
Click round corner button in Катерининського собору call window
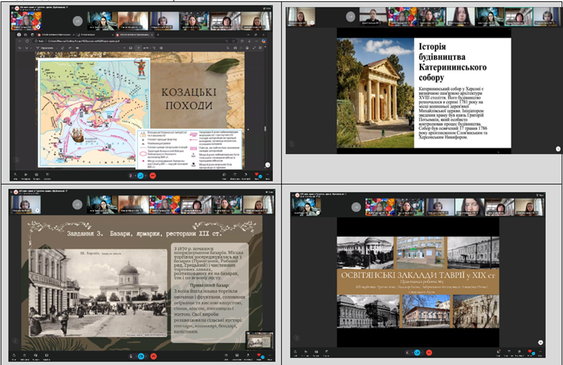(x=558, y=149)
